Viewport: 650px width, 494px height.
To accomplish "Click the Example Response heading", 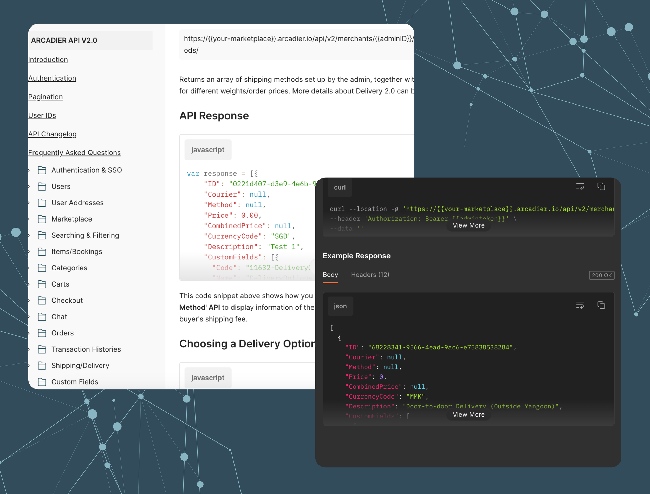I will (x=357, y=256).
